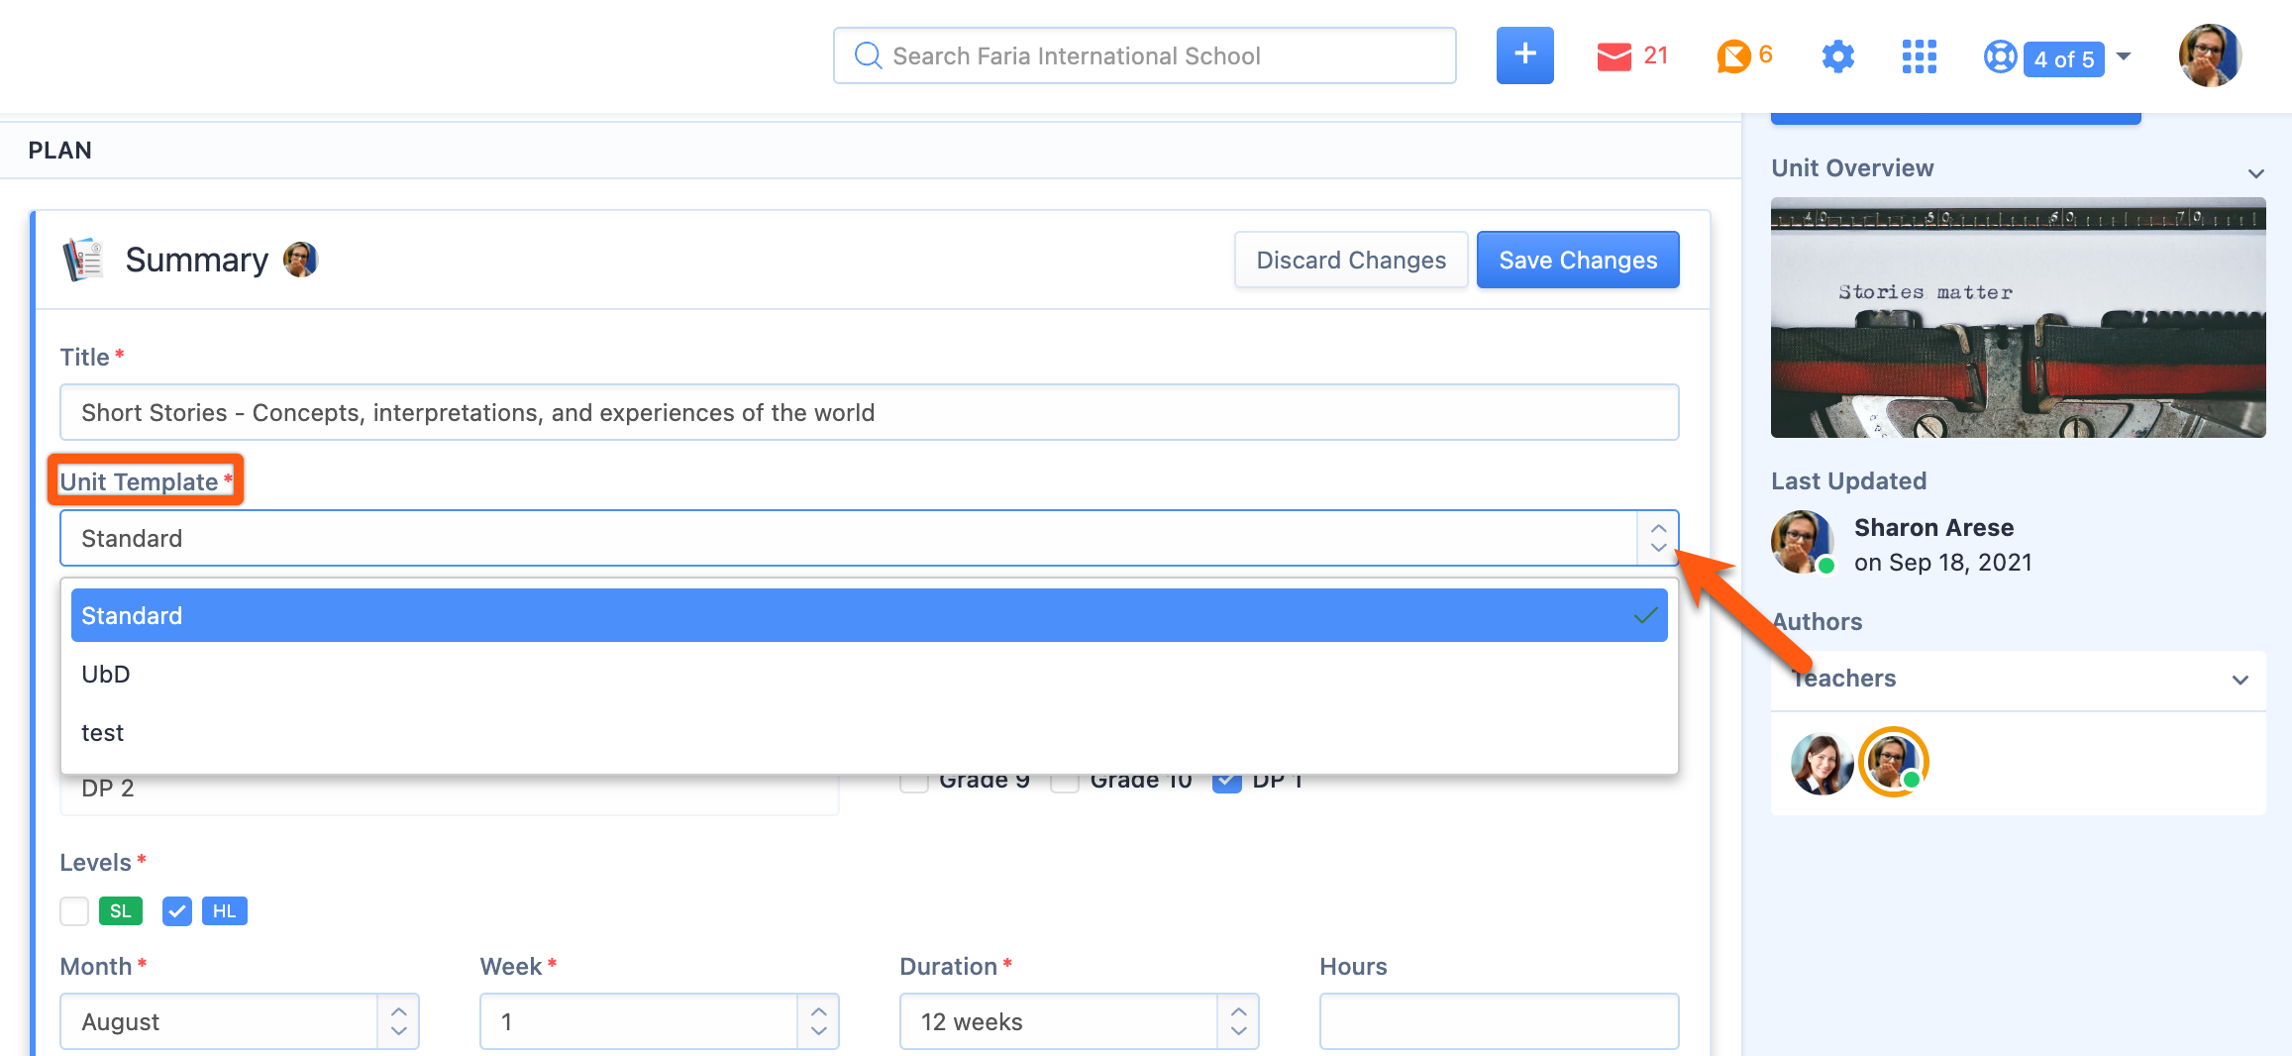This screenshot has width=2292, height=1056.
Task: Open the Duration dropdown showing 12 weeks
Action: coord(1078,1021)
